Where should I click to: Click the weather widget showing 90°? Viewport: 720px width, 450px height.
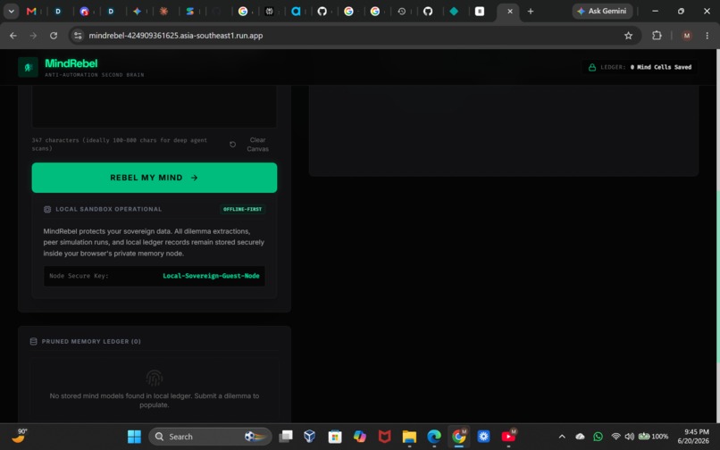tap(20, 436)
